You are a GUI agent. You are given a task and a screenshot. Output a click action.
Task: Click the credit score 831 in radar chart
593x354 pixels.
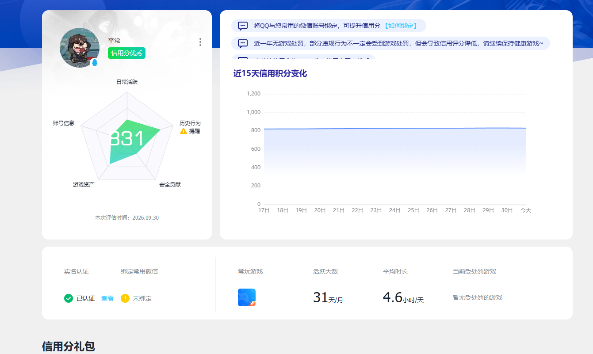tap(127, 139)
